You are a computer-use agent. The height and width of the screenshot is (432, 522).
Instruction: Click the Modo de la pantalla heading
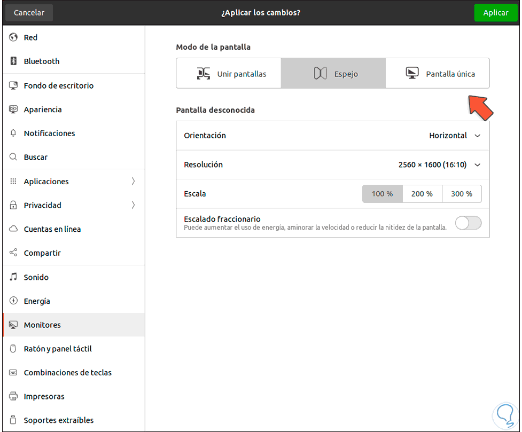(213, 48)
